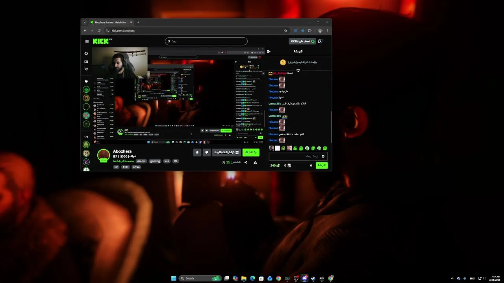Open Microsoft Edge from taskbar
Viewport: 504px width, 283px height.
(x=252, y=278)
